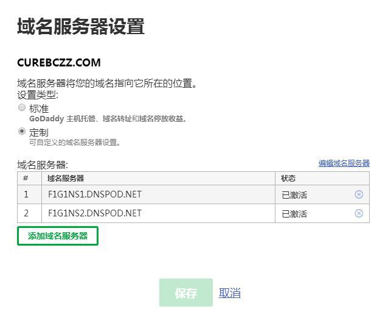Click the 添加域名服务器 button
Screen dimensions: 377x309
[x=58, y=236]
